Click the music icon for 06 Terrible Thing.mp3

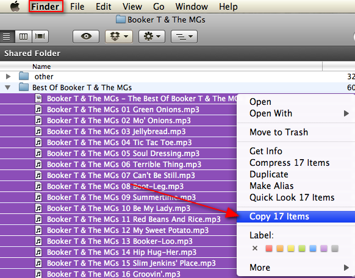click(38, 164)
